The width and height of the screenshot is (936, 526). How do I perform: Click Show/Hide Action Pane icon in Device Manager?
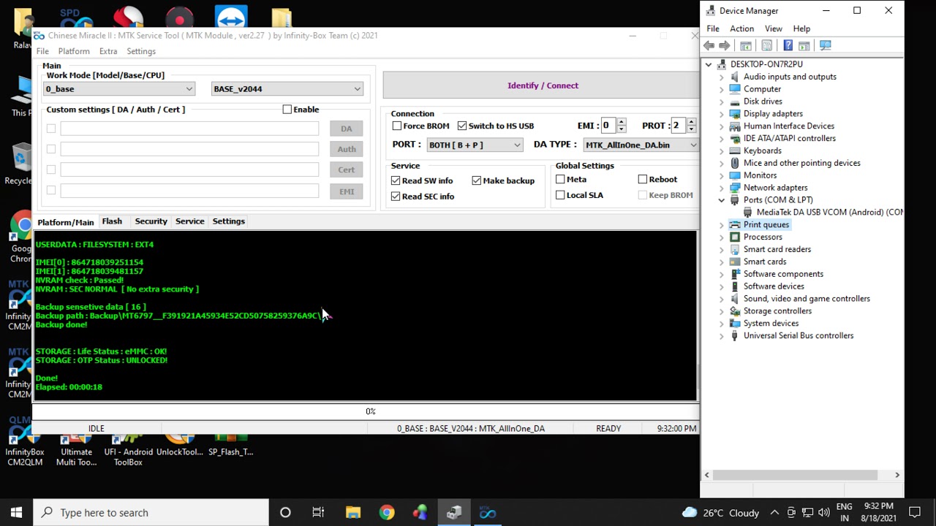[x=804, y=45]
